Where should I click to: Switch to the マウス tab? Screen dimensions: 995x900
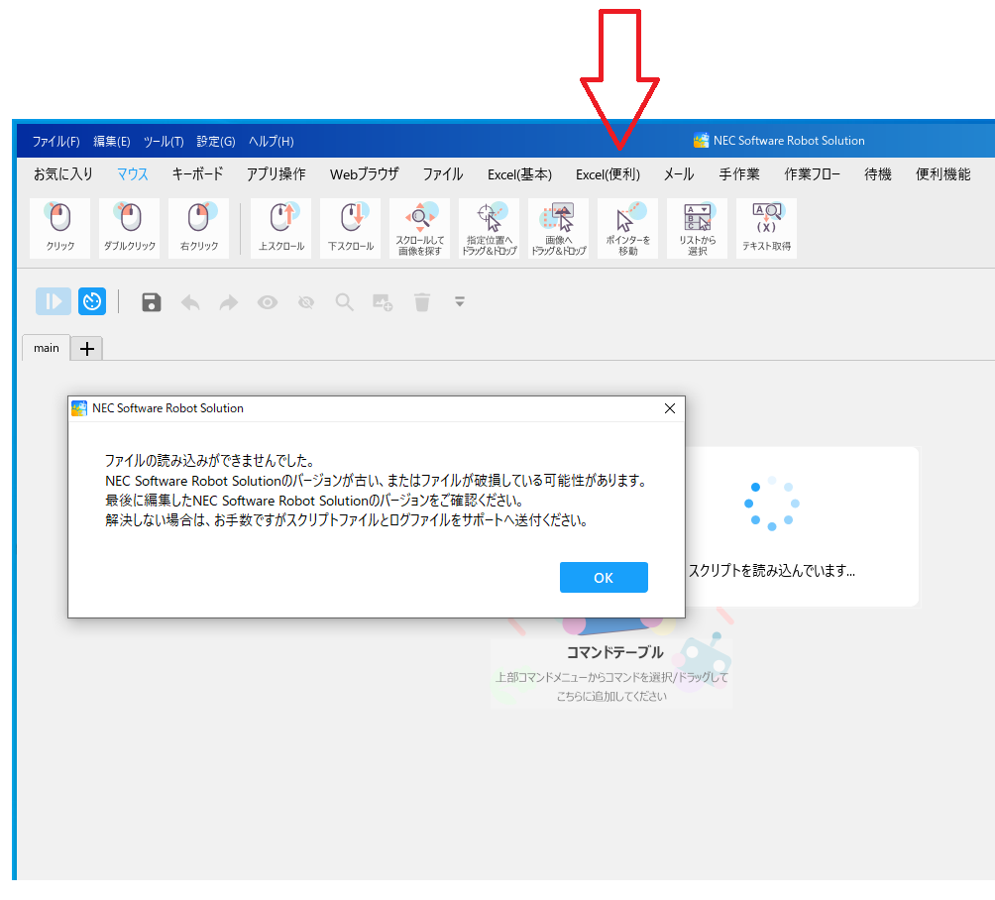(133, 174)
